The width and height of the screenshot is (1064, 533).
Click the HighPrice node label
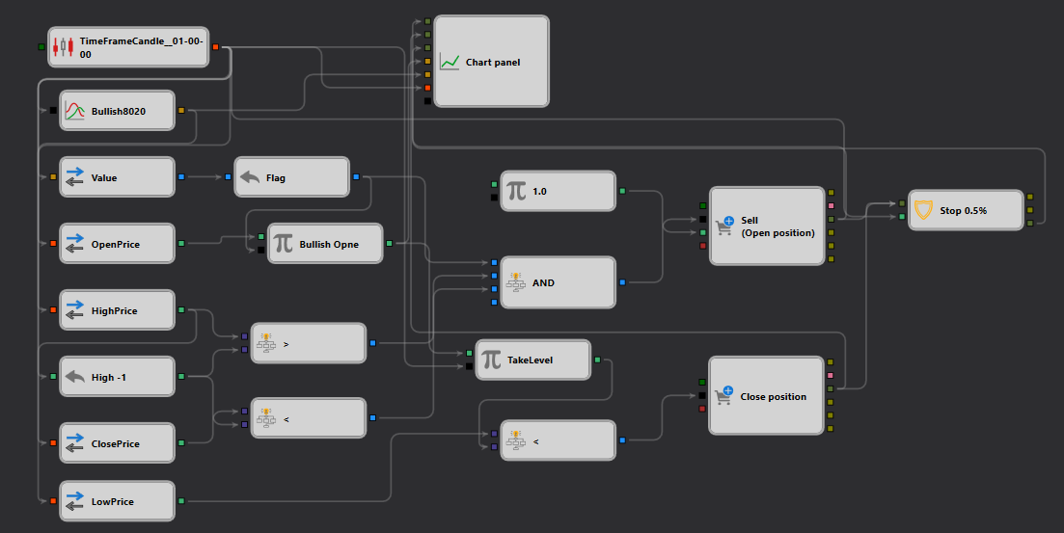pos(114,310)
